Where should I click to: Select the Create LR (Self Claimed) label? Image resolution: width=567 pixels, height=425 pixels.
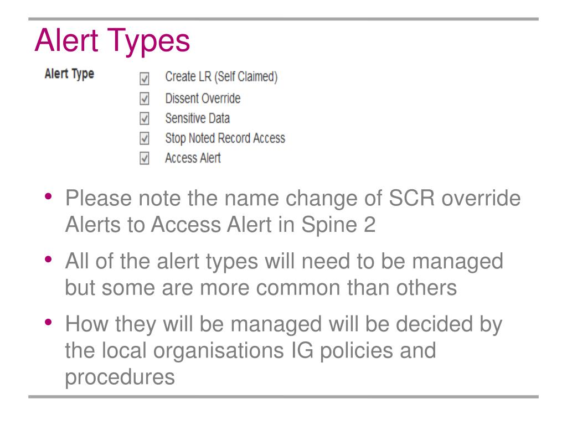(221, 77)
